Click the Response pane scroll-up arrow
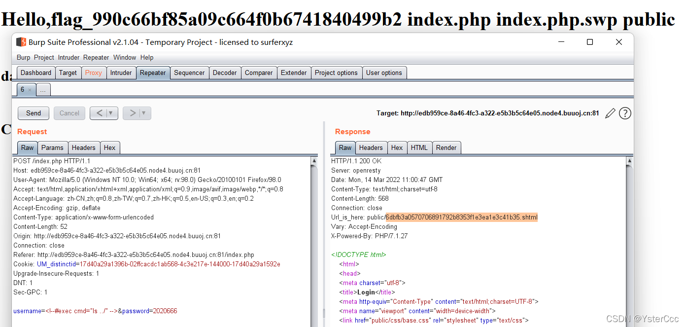Viewport: 686px width, 327px height. [629, 161]
